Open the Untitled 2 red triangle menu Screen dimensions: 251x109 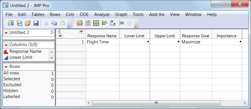(x=6, y=33)
